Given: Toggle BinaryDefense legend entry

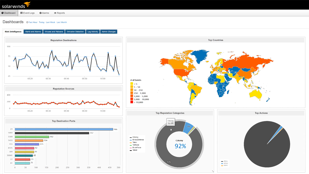Looking at the screenshot, I should point(138,140).
